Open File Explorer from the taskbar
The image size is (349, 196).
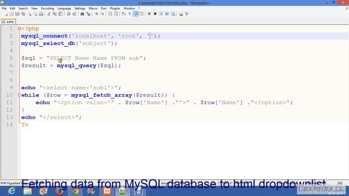click(27, 191)
